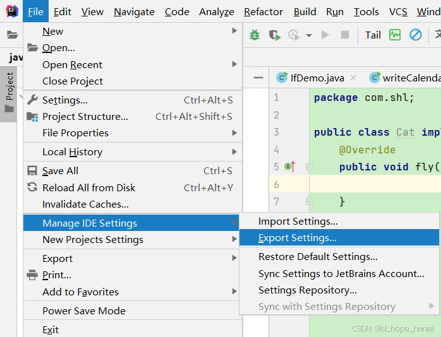The image size is (441, 337).
Task: Click the Tail toolbar button
Action: (373, 35)
